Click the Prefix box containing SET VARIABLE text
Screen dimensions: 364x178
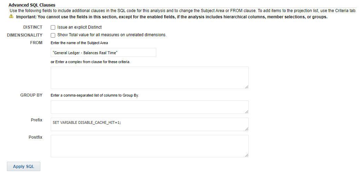[x=149, y=124]
